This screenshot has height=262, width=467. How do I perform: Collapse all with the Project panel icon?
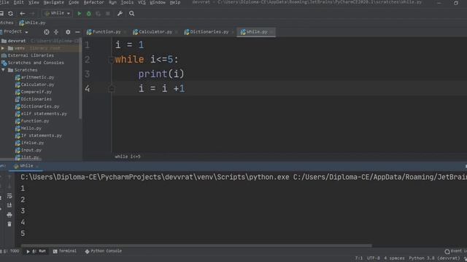pyautogui.click(x=56, y=32)
